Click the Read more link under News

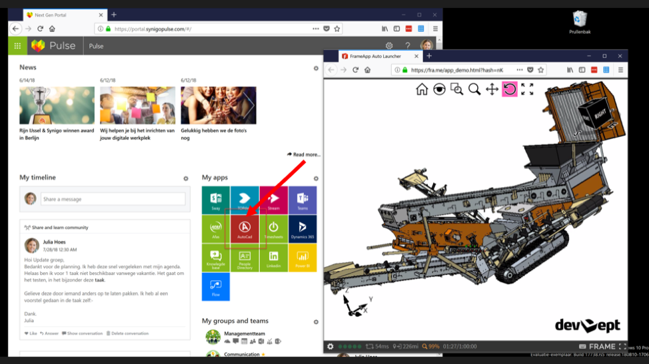[304, 154]
